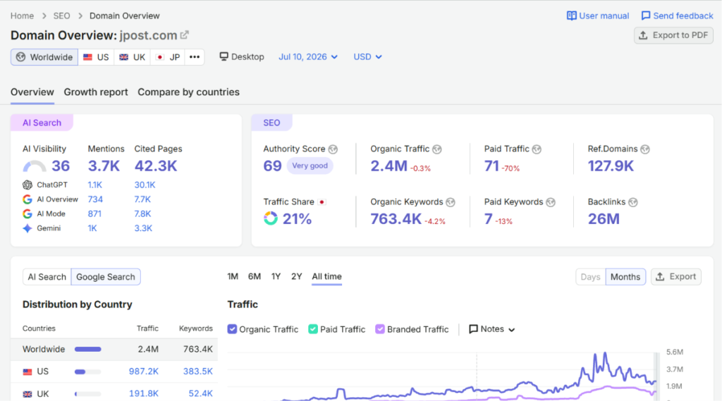Open Gemini cited pages 3.3K

tap(143, 228)
